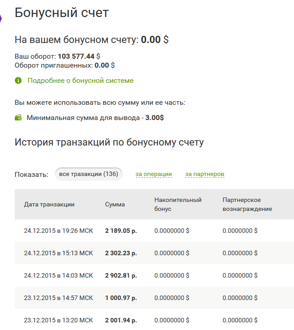The width and height of the screenshot is (294, 330).
Task: Click the 'Показать:' label
Action: pyautogui.click(x=31, y=175)
